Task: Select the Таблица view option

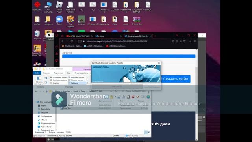Action: pos(77,83)
